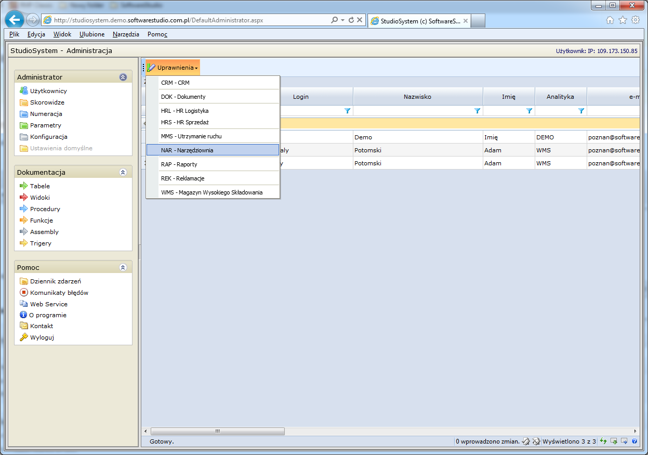The image size is (648, 455).
Task: Click the save changes icon in status bar
Action: tap(526, 441)
